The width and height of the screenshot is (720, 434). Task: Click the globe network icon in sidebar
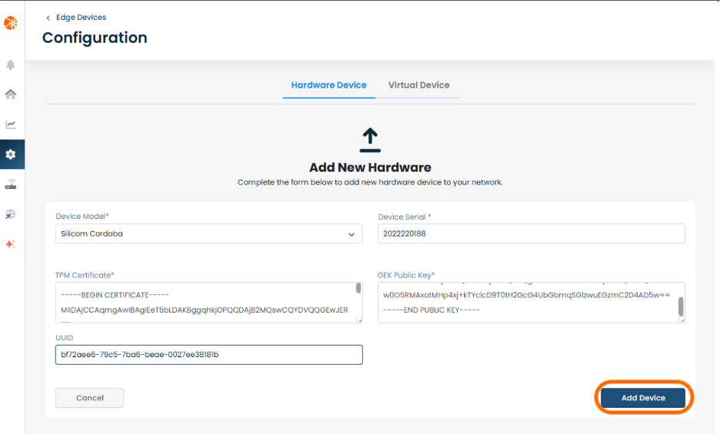pos(11,214)
